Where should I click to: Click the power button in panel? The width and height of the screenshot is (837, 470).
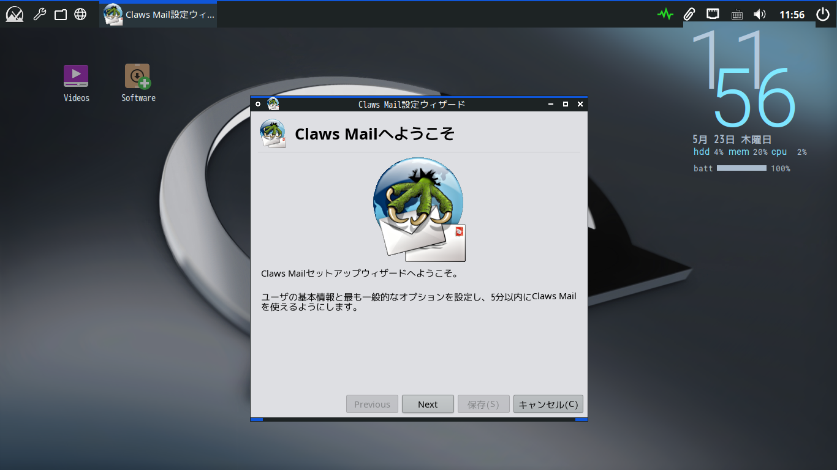pos(823,15)
